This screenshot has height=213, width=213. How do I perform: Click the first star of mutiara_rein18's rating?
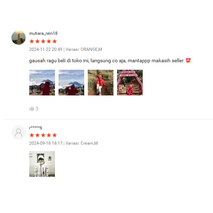(32, 41)
